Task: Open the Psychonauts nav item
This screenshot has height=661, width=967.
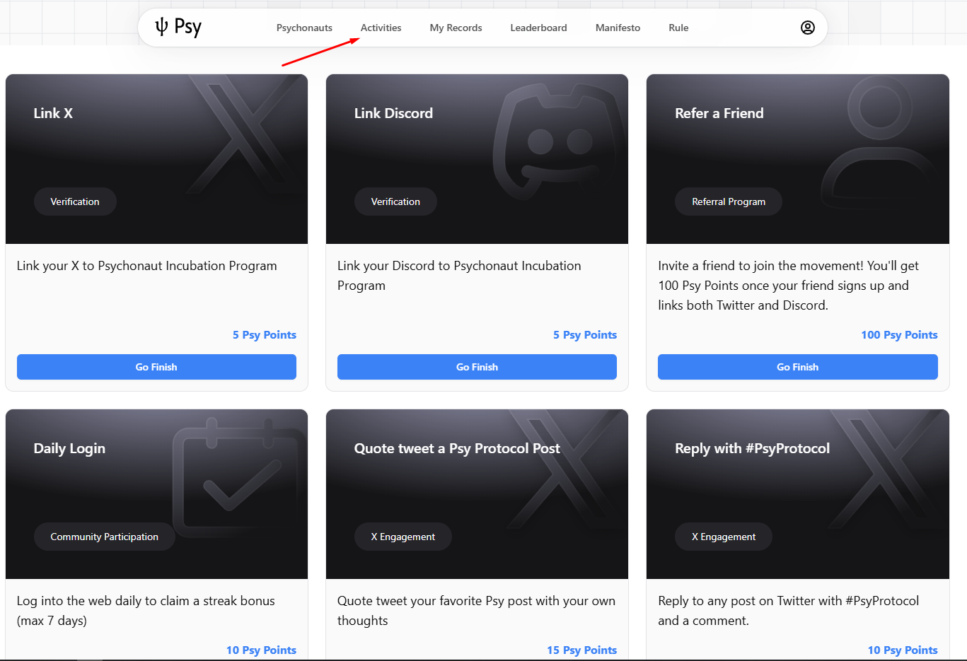Action: [x=304, y=28]
